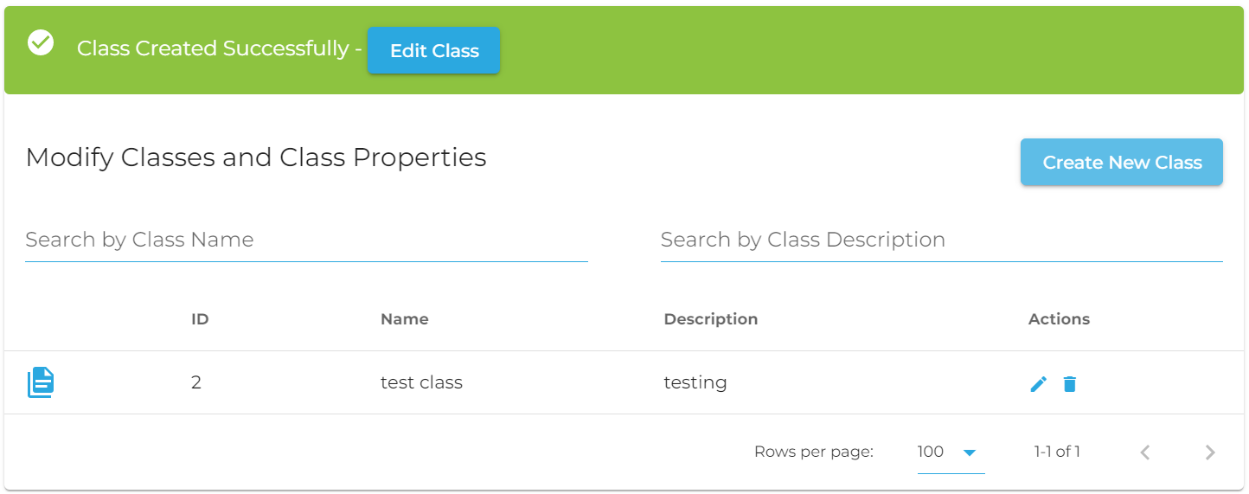Open the class details document icon

click(x=41, y=382)
